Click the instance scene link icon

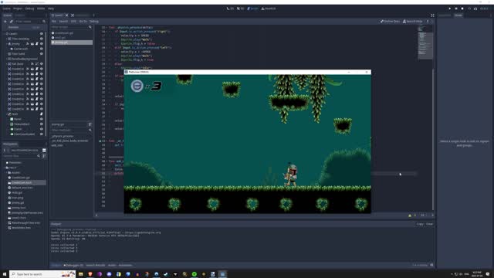12,22
